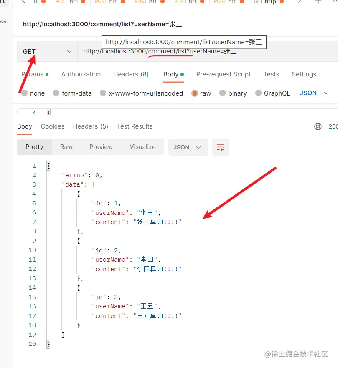Click the "data": [ line
The width and height of the screenshot is (338, 368).
click(78, 184)
